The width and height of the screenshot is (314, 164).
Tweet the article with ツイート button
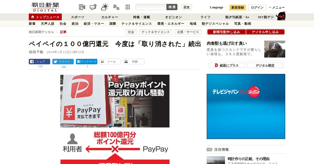tap(63, 62)
